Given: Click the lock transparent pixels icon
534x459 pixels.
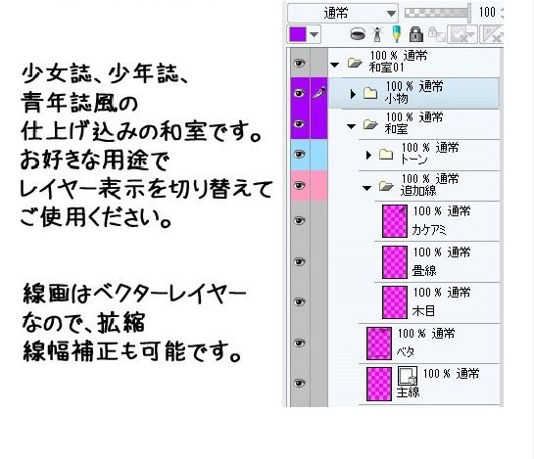Looking at the screenshot, I should tap(437, 34).
